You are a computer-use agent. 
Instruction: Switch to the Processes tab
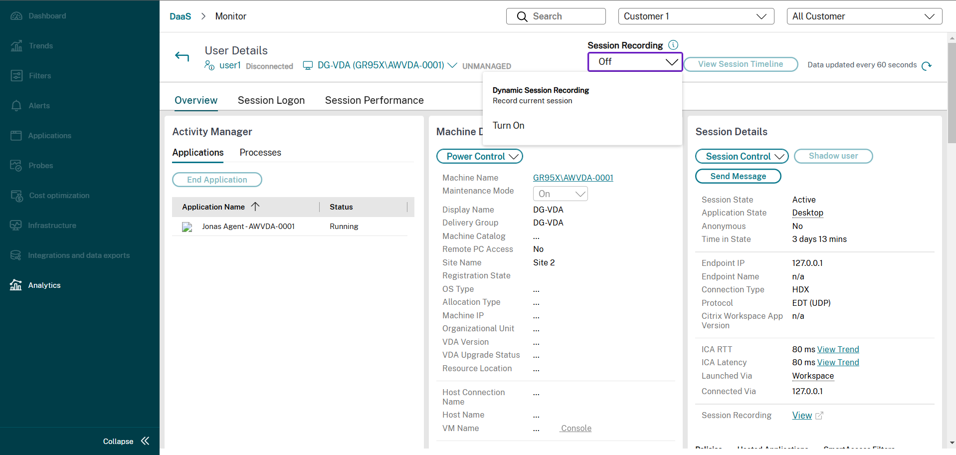coord(260,153)
